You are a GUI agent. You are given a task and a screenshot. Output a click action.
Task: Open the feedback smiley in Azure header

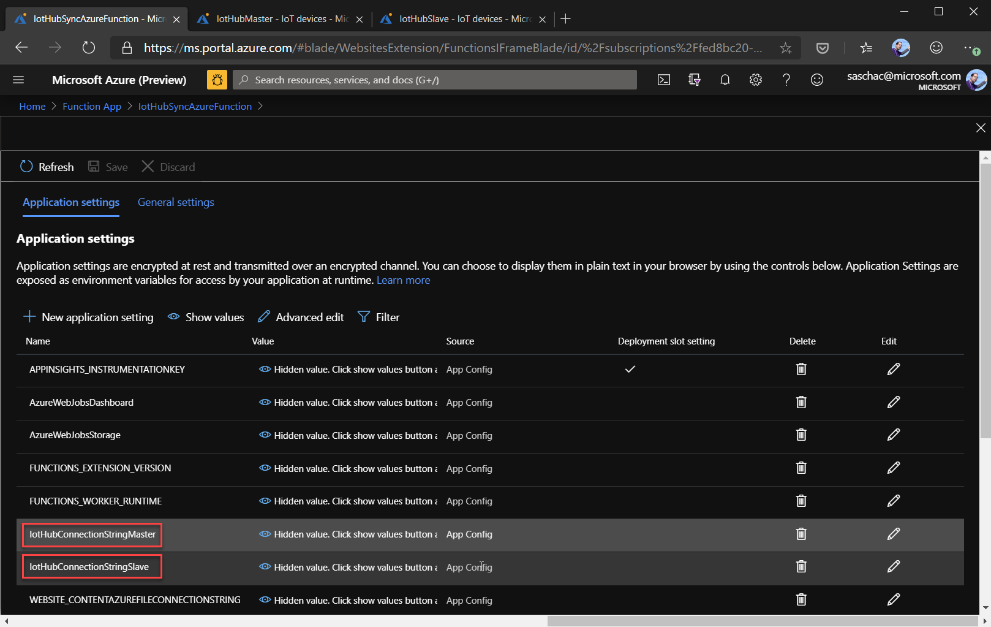(817, 80)
